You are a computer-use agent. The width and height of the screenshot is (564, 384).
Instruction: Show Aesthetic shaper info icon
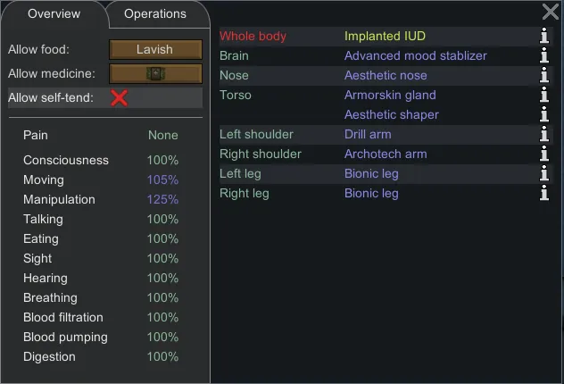point(544,114)
